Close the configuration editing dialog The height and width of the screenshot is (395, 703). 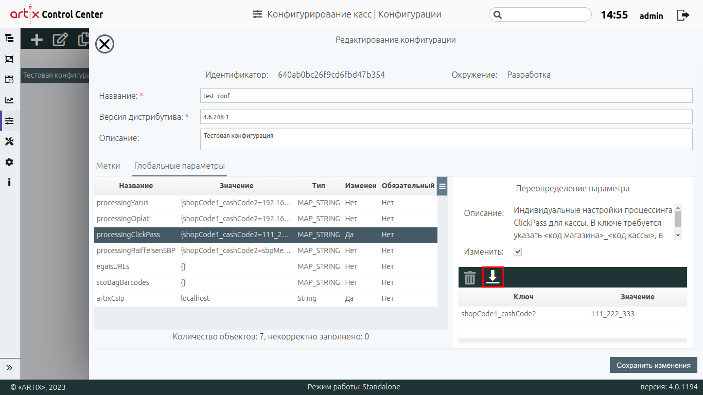coord(104,44)
